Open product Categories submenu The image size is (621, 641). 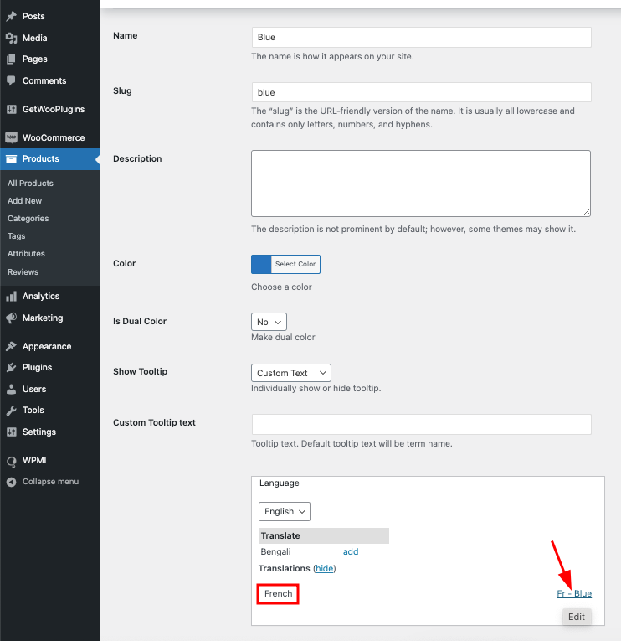point(28,219)
